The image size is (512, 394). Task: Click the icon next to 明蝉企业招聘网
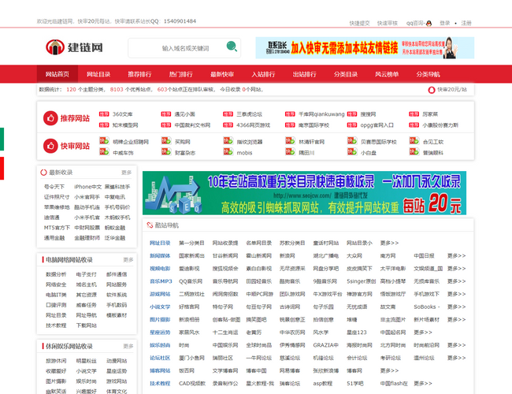click(x=96, y=142)
